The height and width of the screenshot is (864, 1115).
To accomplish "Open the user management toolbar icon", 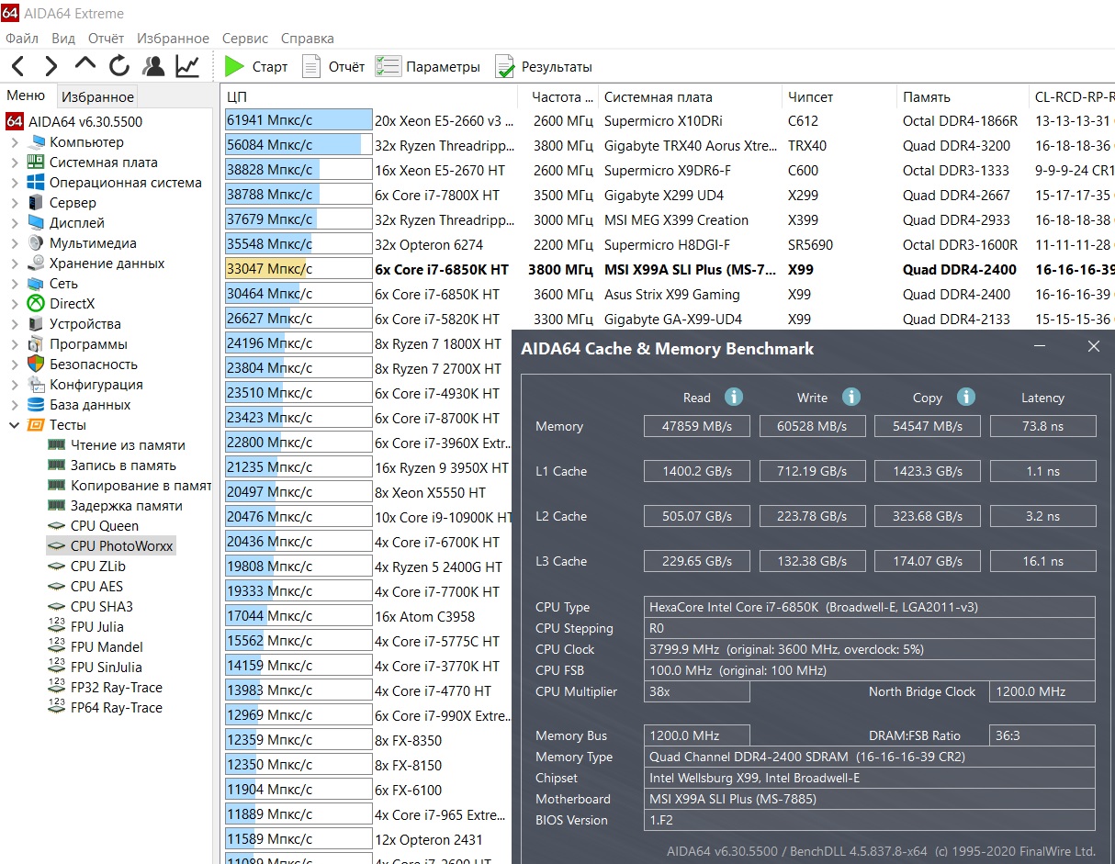I will click(153, 66).
